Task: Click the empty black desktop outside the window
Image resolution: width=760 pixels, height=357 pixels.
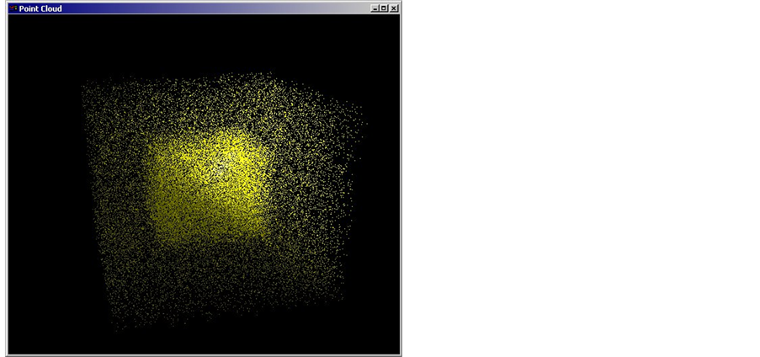Action: (581, 177)
